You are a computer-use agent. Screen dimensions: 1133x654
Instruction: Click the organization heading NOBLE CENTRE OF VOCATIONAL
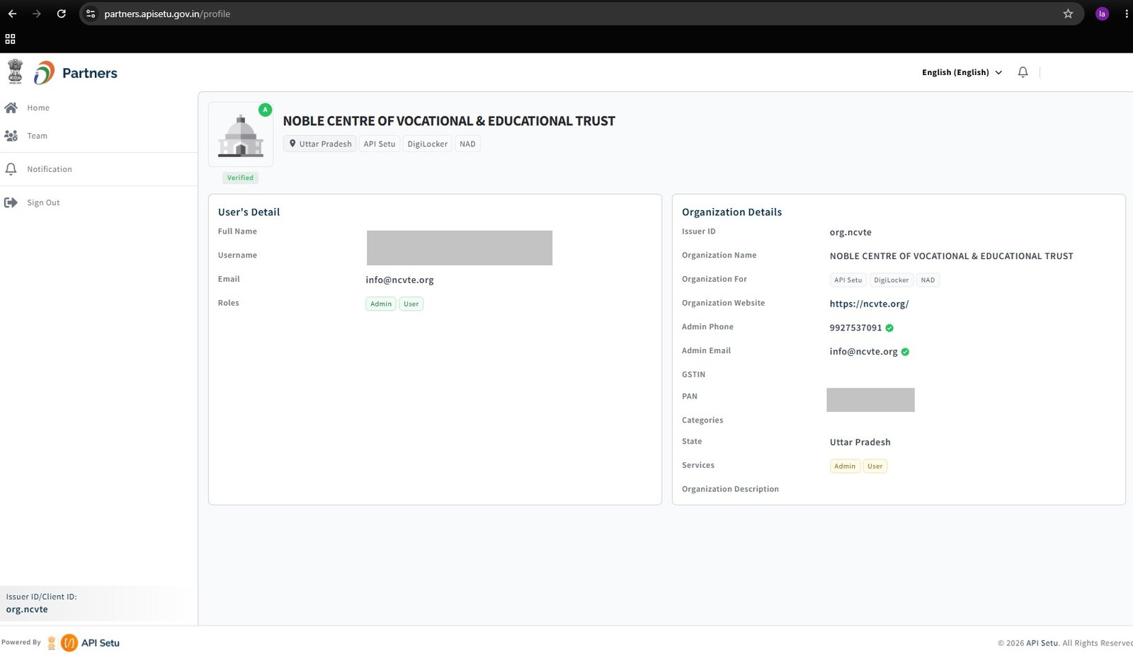point(449,121)
